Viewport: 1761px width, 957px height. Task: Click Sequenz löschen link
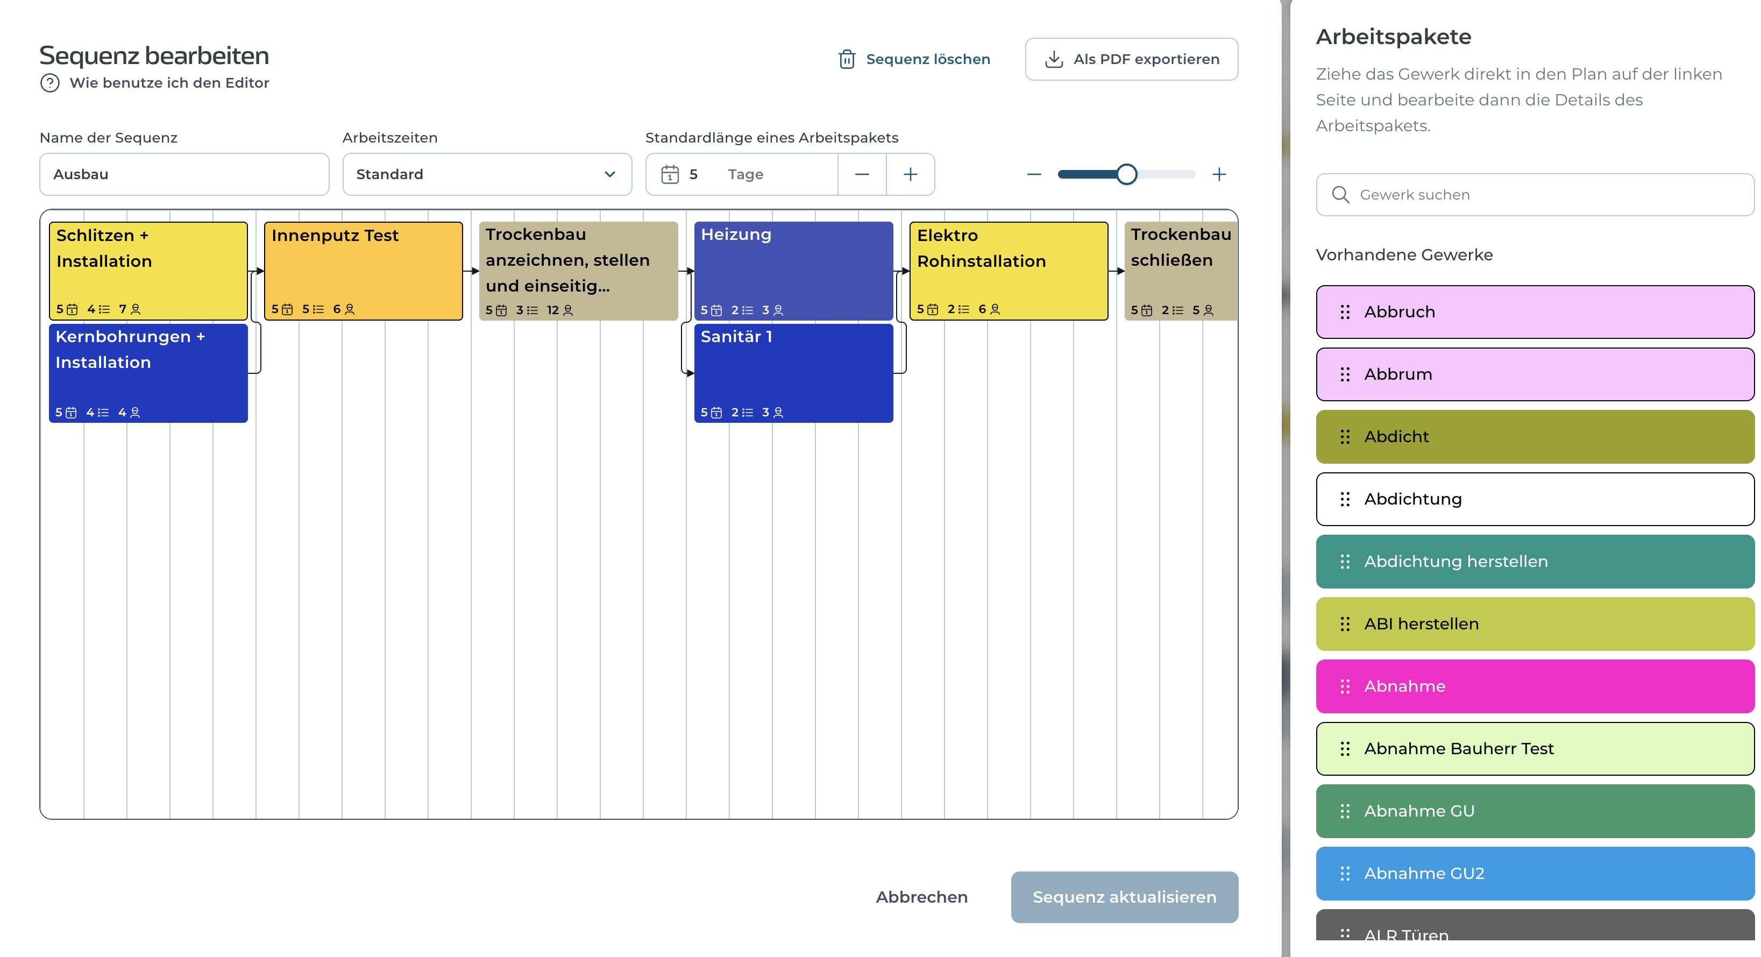click(x=914, y=60)
